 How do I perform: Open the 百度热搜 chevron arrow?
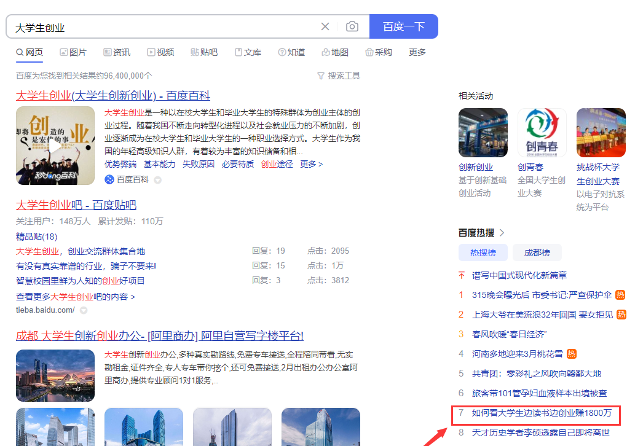[x=502, y=233]
